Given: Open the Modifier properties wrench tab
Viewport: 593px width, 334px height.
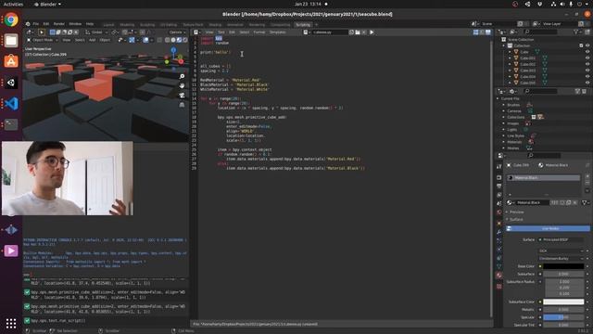Looking at the screenshot, I should (x=499, y=232).
